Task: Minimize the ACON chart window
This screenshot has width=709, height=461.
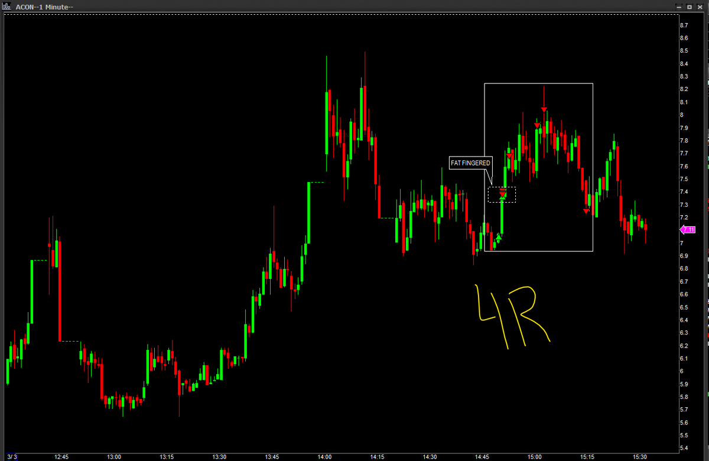Action: [680, 6]
